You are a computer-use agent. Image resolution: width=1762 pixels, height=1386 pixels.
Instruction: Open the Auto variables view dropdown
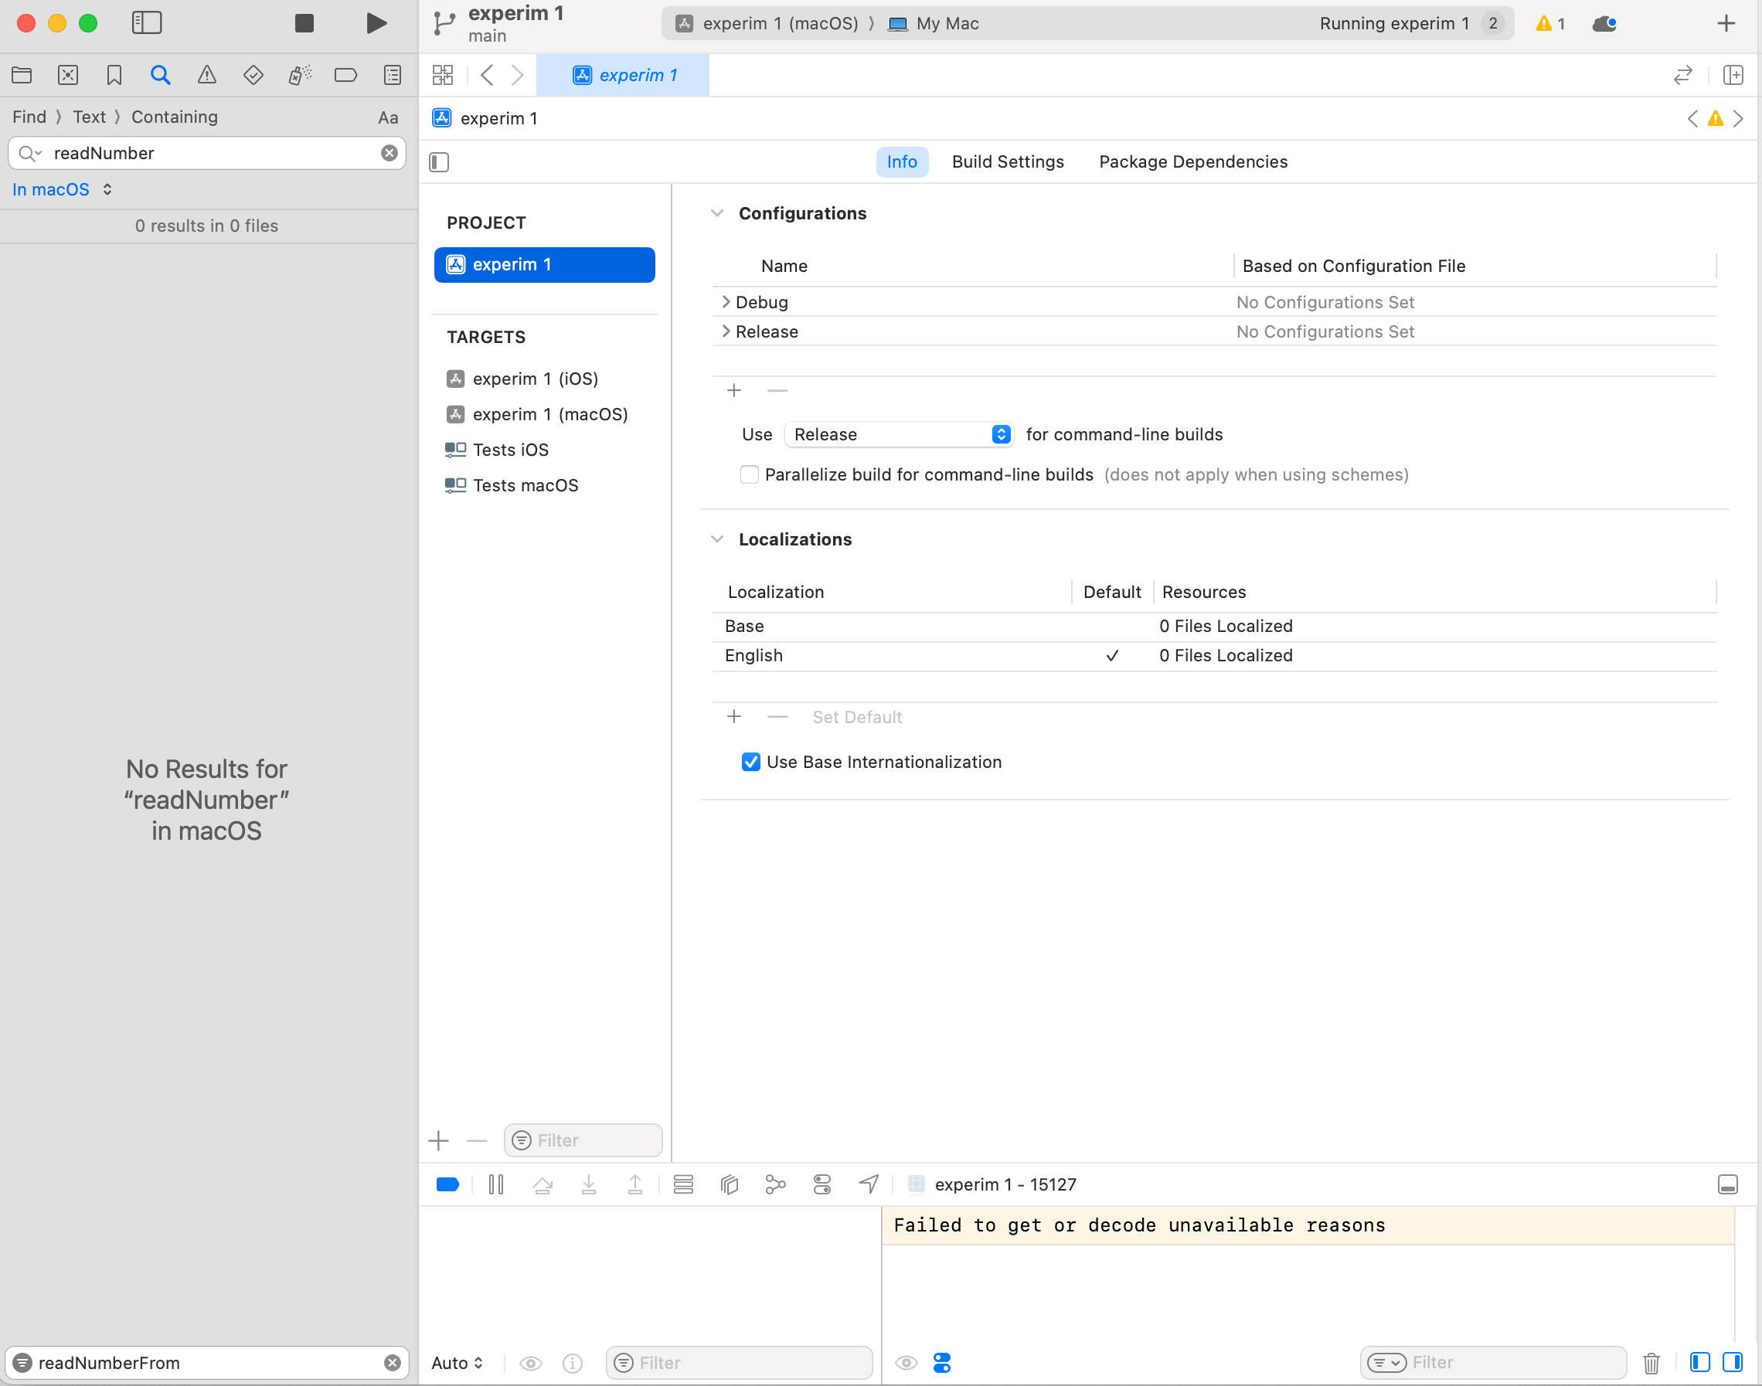pos(457,1364)
